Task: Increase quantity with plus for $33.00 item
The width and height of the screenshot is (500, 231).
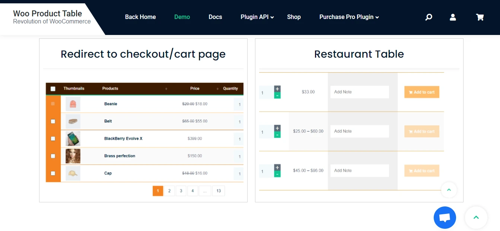Action: (x=277, y=89)
